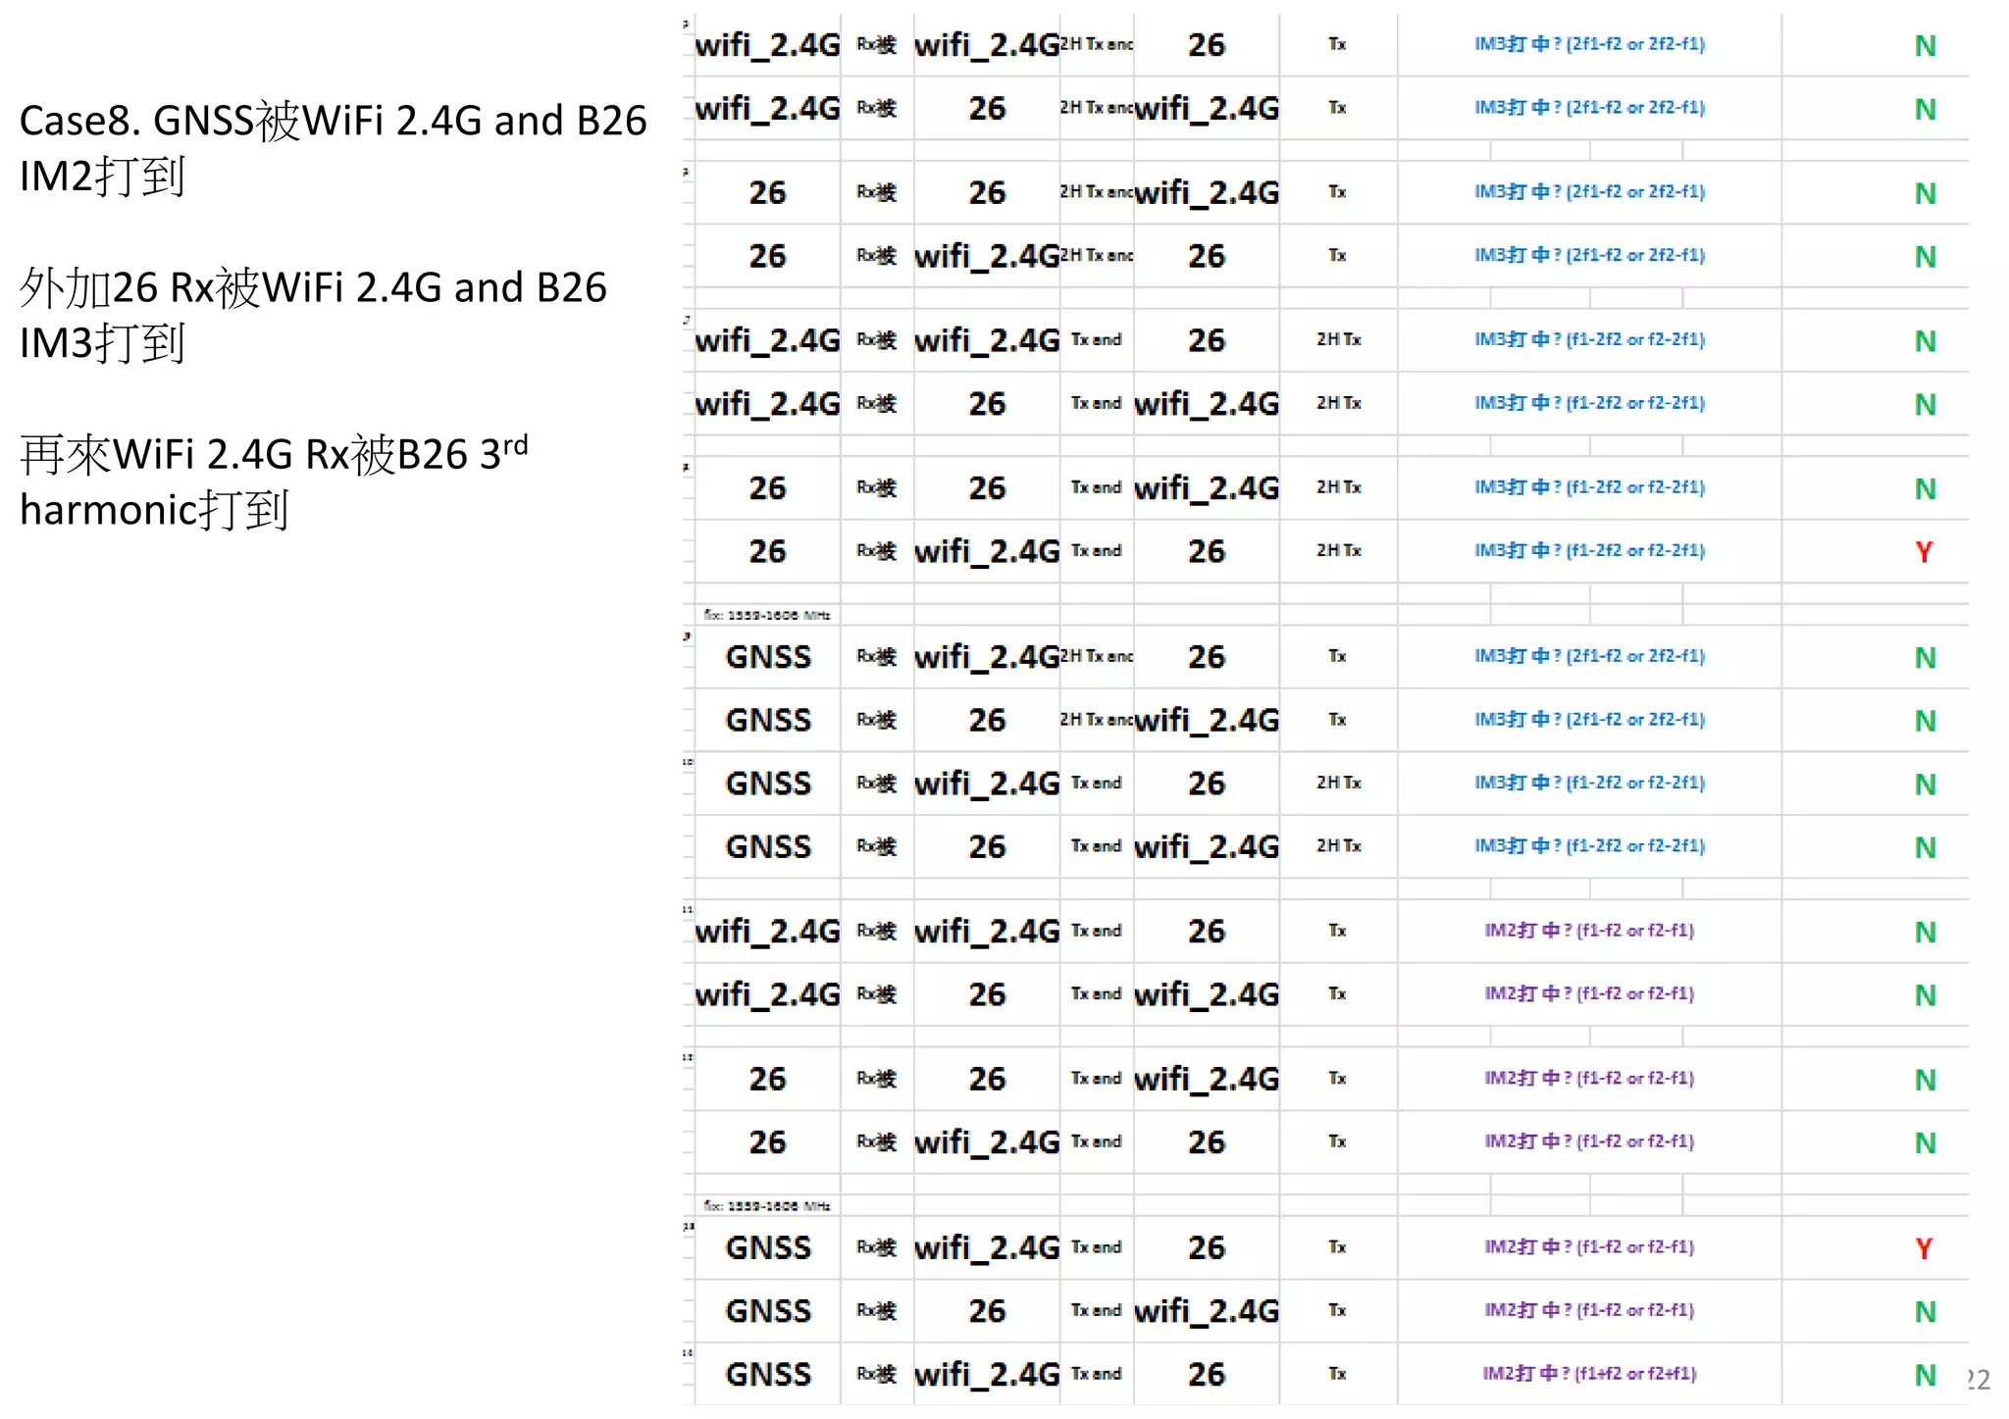
Task: Click N in the GNSS row with IM2 f1-f2
Action: pyautogui.click(x=1925, y=1312)
